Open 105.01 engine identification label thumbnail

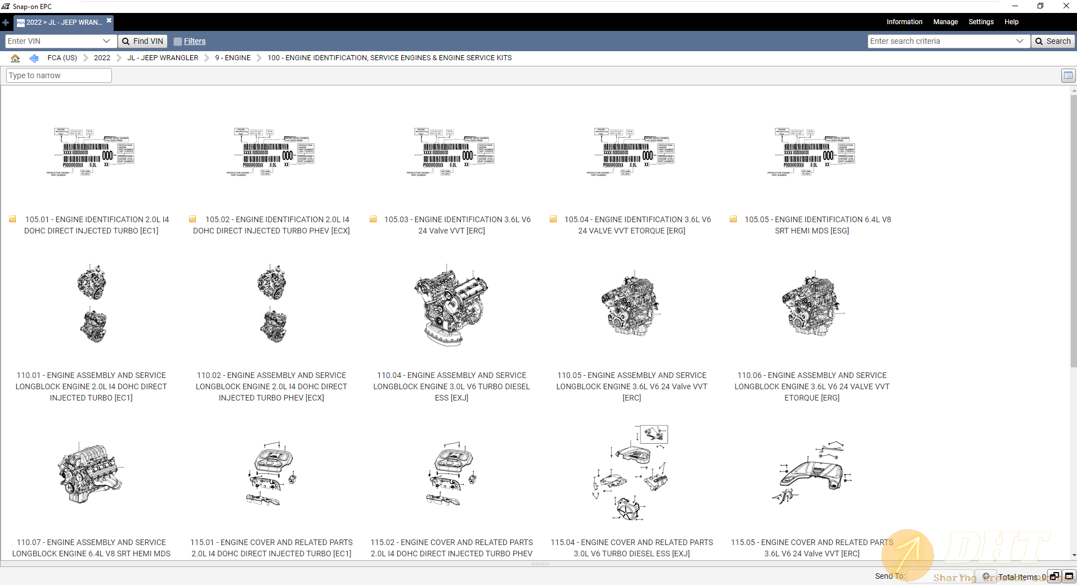[x=91, y=152]
